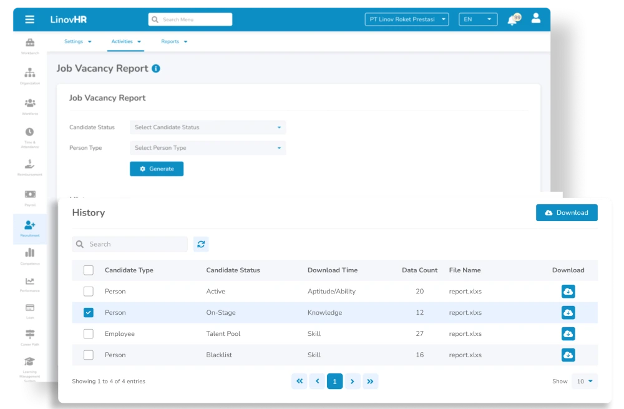Open the hamburger menu icon

[29, 19]
